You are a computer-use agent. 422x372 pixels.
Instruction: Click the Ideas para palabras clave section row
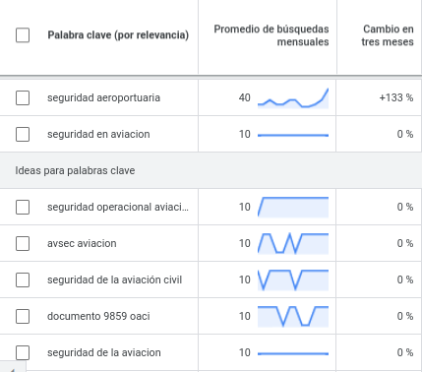[211, 170]
